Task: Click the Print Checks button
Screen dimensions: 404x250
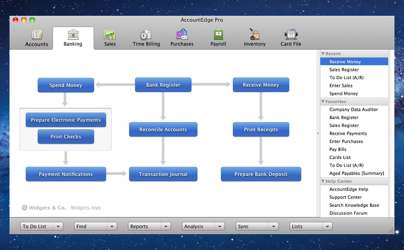Action: coord(66,137)
